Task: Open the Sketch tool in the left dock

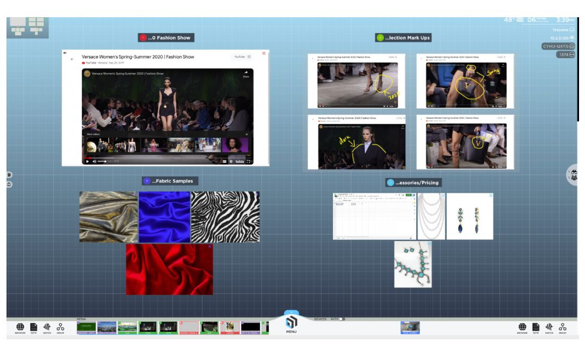Action: pyautogui.click(x=47, y=327)
